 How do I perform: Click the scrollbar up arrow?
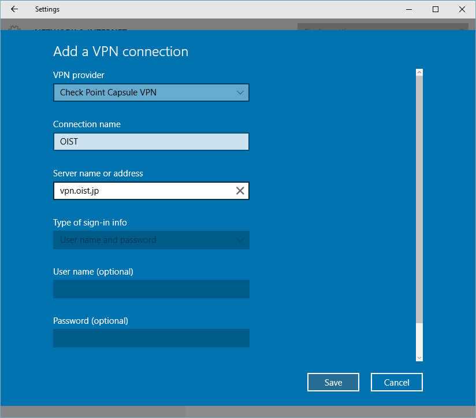coord(419,73)
